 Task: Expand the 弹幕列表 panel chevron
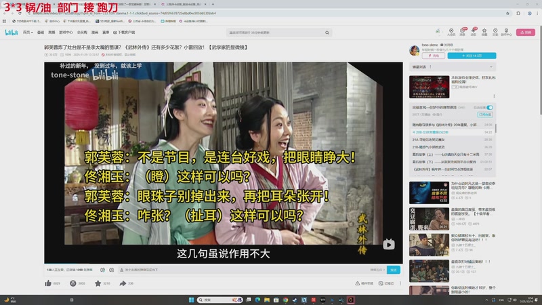(x=491, y=66)
